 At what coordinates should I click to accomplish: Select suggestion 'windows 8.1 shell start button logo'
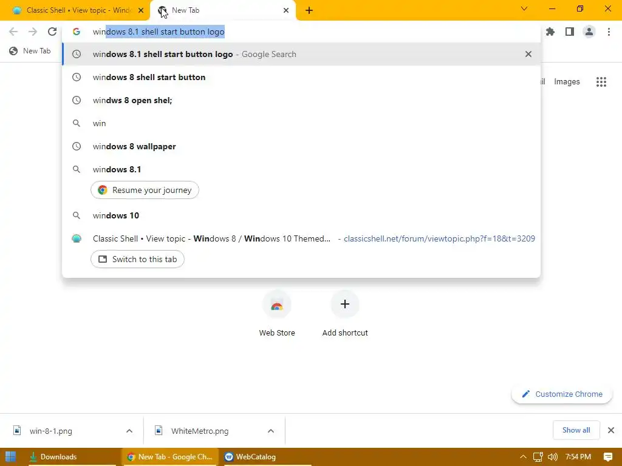[x=301, y=54]
